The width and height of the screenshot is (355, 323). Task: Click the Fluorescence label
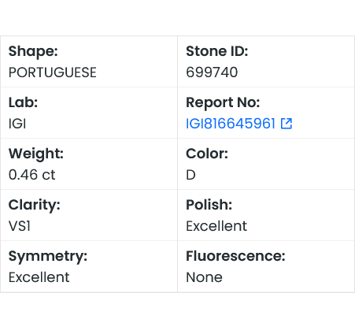click(x=235, y=256)
